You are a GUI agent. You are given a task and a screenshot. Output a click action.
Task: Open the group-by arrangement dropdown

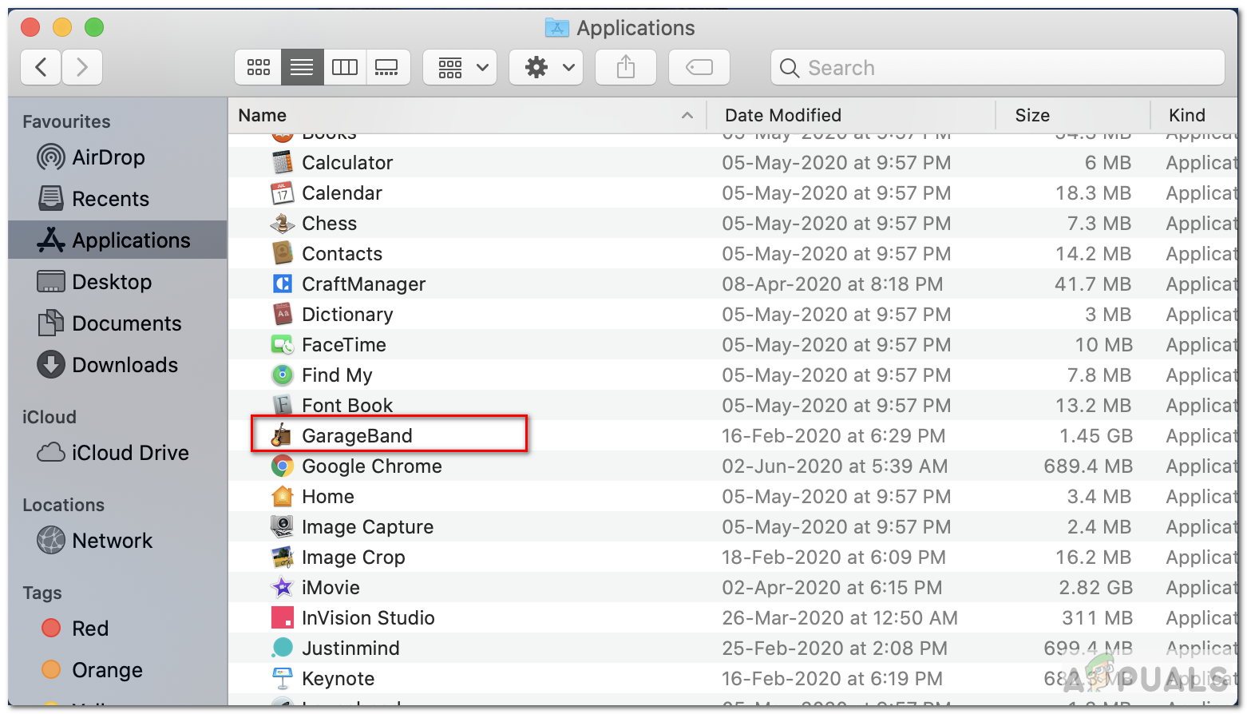[x=461, y=67]
